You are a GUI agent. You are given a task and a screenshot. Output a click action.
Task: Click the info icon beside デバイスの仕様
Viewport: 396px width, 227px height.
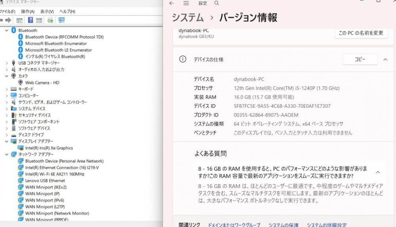point(183,59)
